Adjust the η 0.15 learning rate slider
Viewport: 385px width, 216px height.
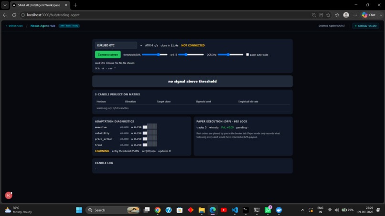(x=191, y=54)
